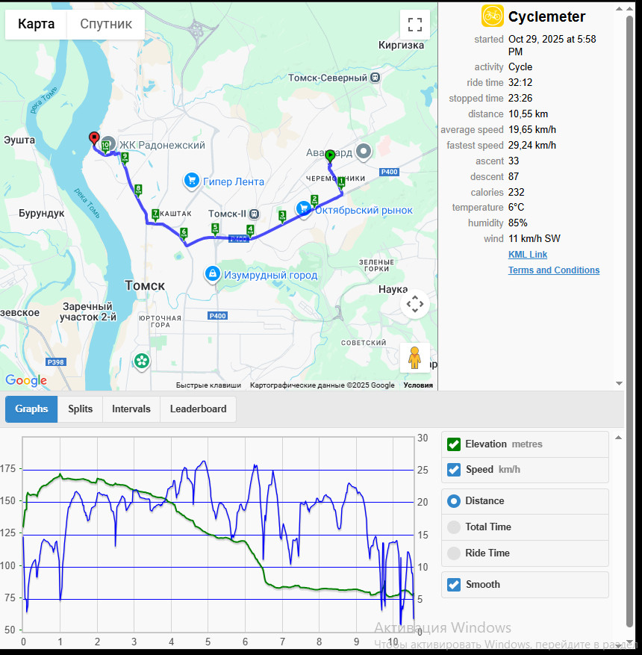This screenshot has height=655, width=642.
Task: Click the stats panel scroll-down arrow
Action: tap(619, 383)
